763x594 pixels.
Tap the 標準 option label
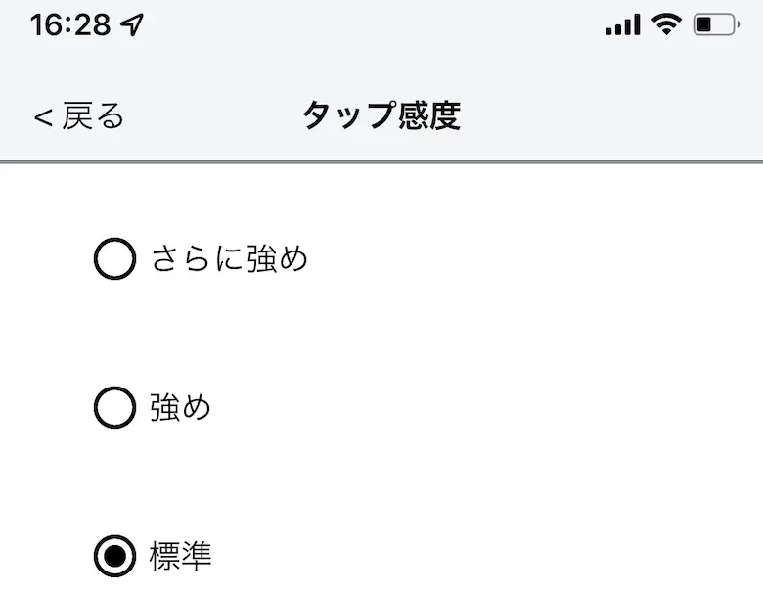point(181,557)
